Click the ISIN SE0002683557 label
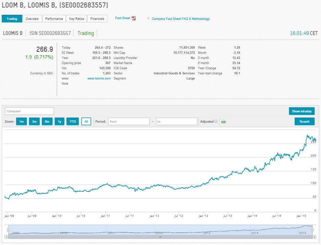 (50, 33)
